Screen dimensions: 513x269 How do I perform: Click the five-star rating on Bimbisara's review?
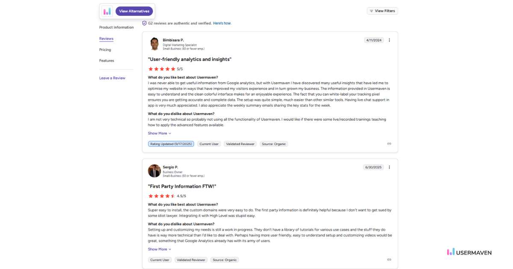point(162,69)
